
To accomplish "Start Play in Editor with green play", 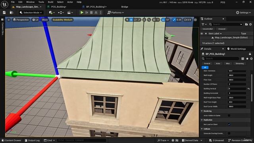I will (82, 12).
